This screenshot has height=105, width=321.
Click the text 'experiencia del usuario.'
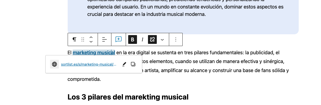pos(113,7)
